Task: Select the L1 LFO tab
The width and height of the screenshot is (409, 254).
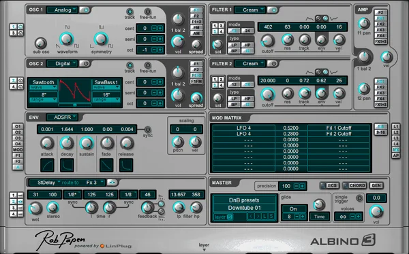Action: [395, 126]
